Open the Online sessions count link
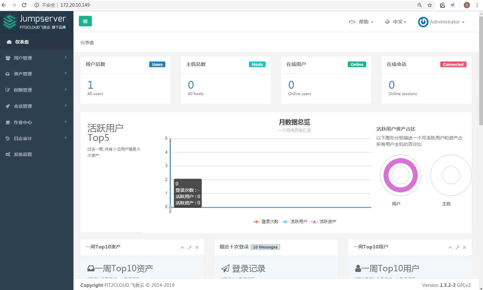The height and width of the screenshot is (290, 483). click(391, 85)
